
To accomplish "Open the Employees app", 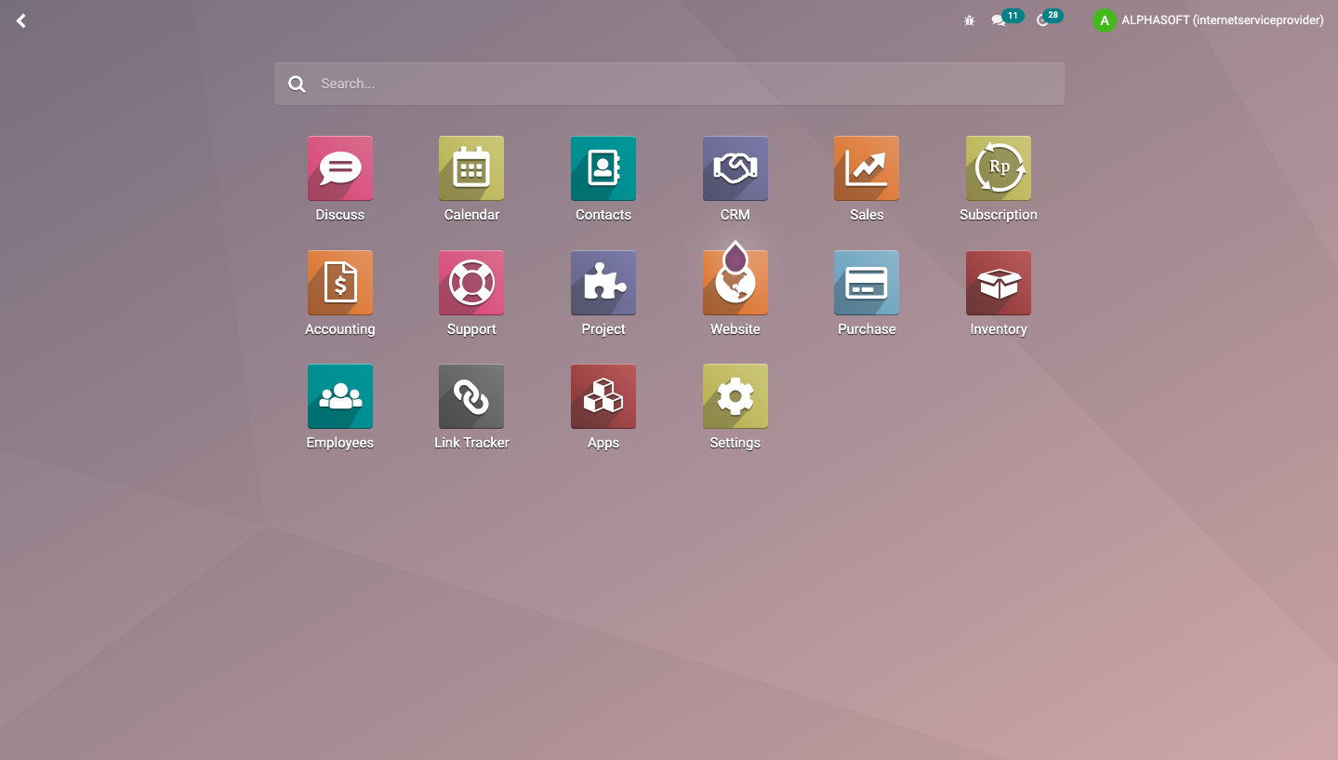I will point(340,396).
